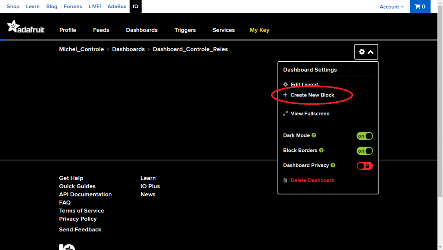
Task: Open Terms of Service link
Action: pos(81,211)
